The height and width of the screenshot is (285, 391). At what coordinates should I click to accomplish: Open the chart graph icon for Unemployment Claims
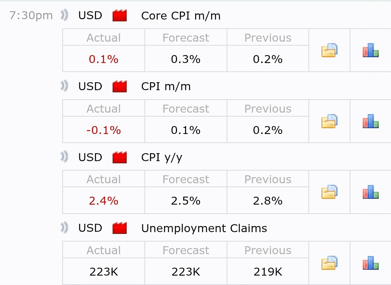coord(370,263)
